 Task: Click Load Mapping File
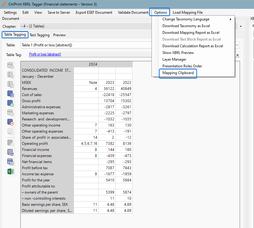pos(188,12)
